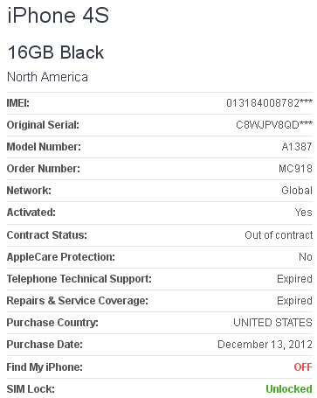Image resolution: width=317 pixels, height=398 pixels.
Task: Click Repairs & Service Coverage Expired value
Action: (294, 301)
